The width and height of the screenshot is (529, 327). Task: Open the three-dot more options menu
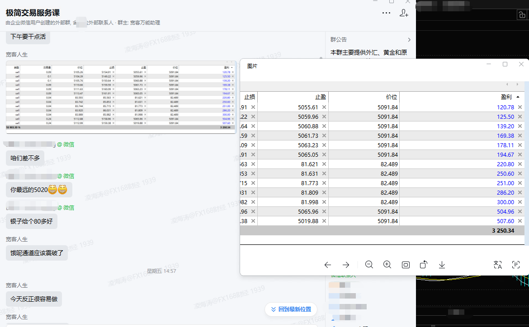pyautogui.click(x=386, y=13)
